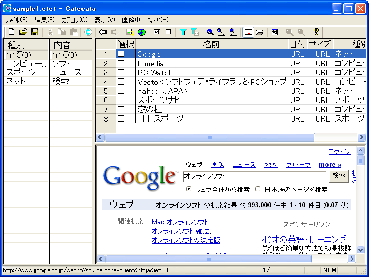Click the blue C category icon
Image resolution: width=369 pixels, height=277 pixels.
[88, 32]
